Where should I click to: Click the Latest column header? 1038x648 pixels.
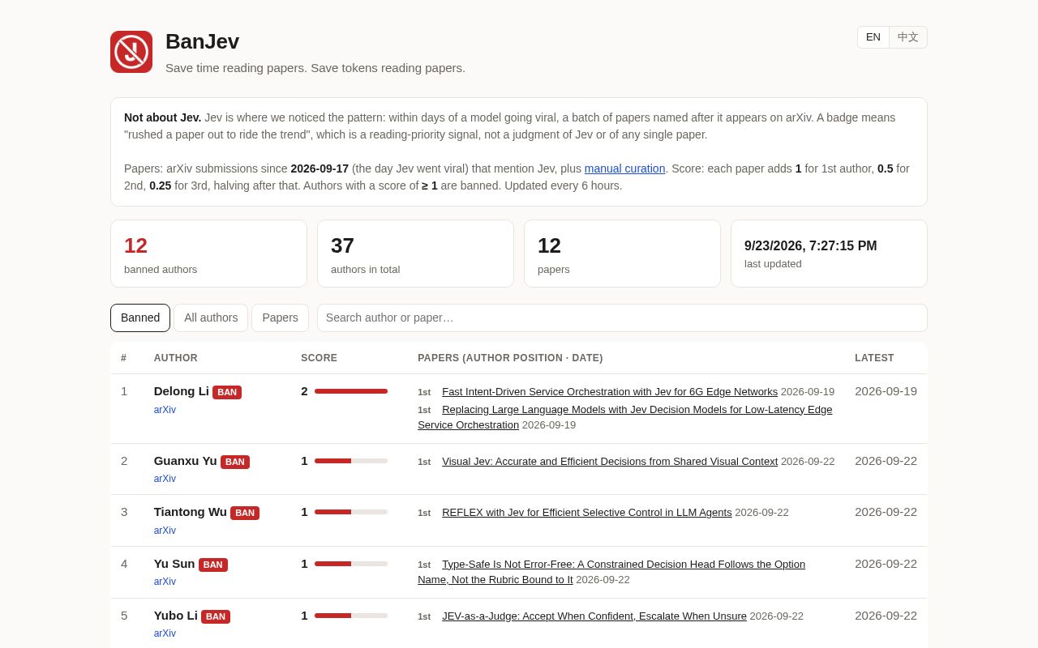click(x=874, y=358)
